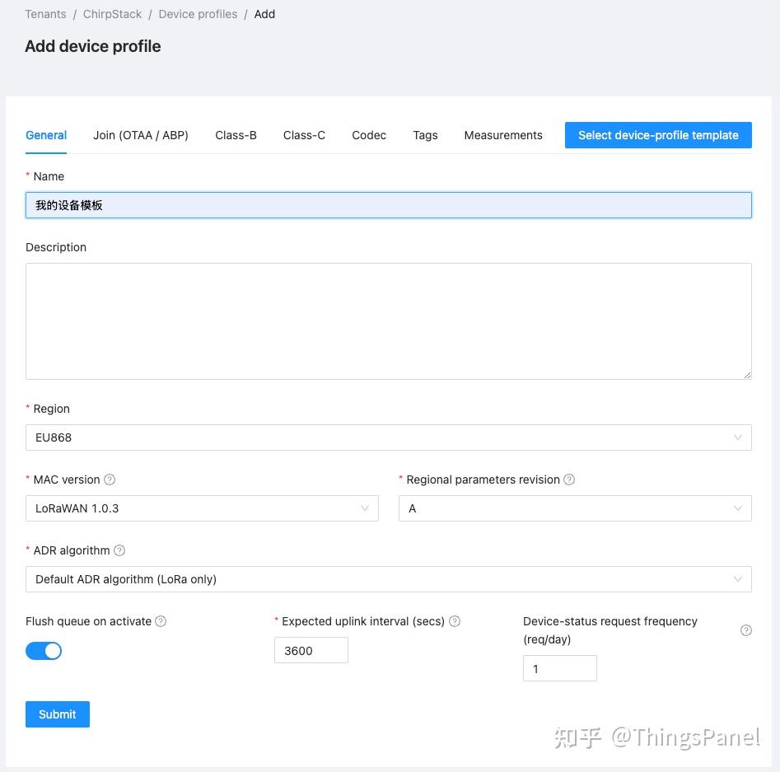Select the Class-B tab
The height and width of the screenshot is (772, 780).
tap(236, 135)
